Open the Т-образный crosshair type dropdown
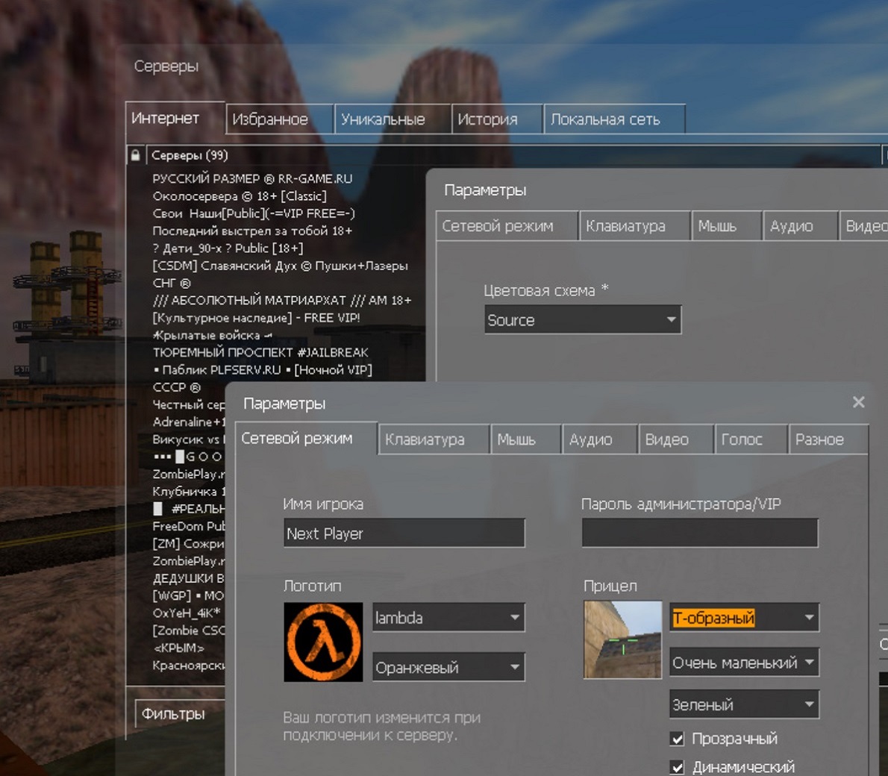888x776 pixels. pos(743,618)
